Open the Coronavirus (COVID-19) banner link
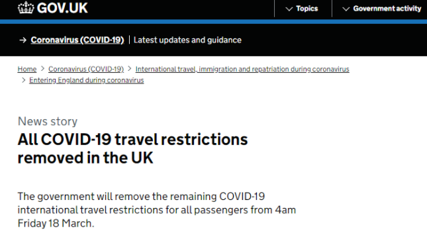 tap(77, 40)
